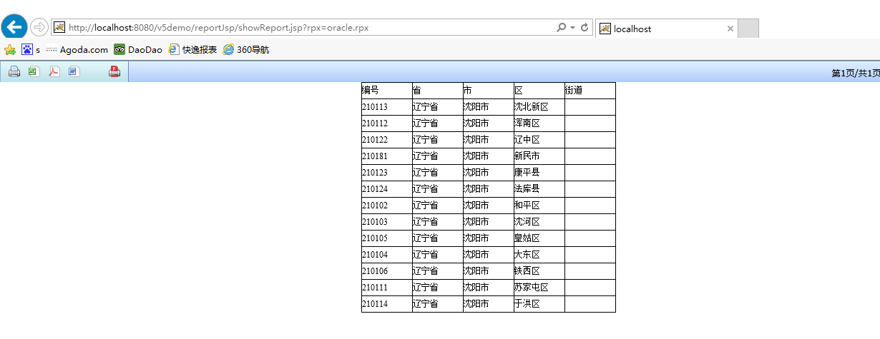880x339 pixels.
Task: Click the 街道 column header
Action: [x=590, y=91]
